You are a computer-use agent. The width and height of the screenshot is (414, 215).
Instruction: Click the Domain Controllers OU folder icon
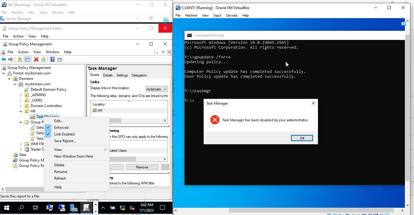tap(27, 106)
